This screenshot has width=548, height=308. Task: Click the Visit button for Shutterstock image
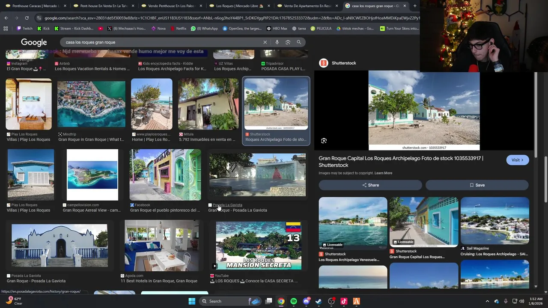[x=517, y=160]
